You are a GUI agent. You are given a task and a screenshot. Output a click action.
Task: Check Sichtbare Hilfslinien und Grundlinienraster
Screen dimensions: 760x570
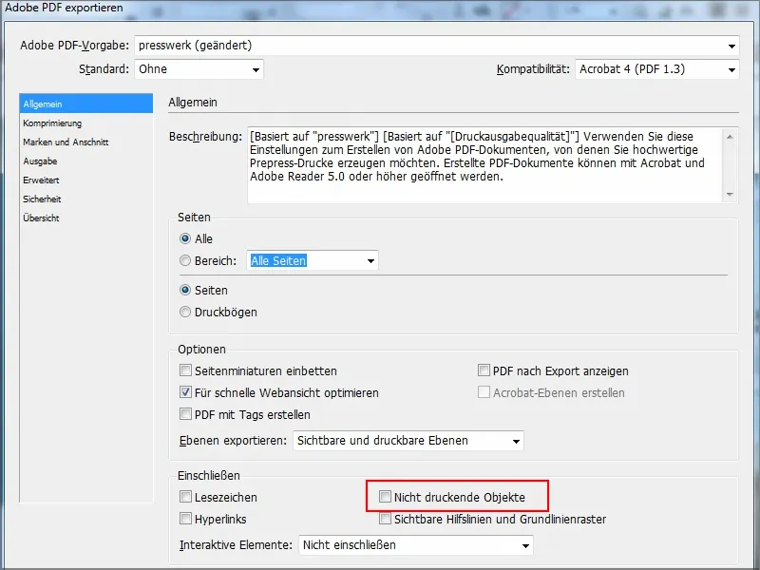point(386,519)
